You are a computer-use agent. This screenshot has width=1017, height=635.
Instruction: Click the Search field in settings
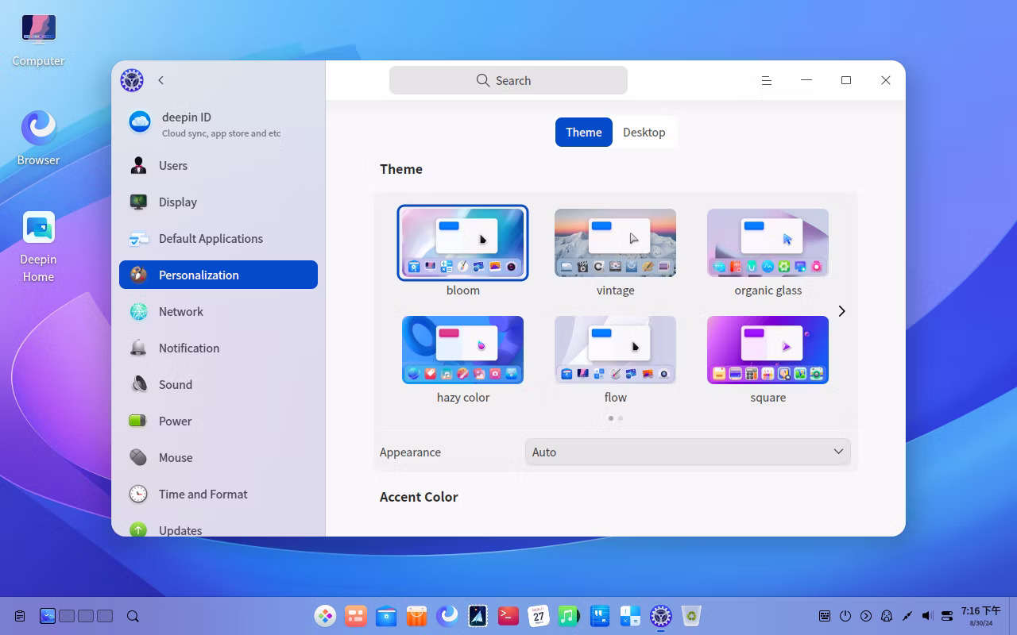508,81
